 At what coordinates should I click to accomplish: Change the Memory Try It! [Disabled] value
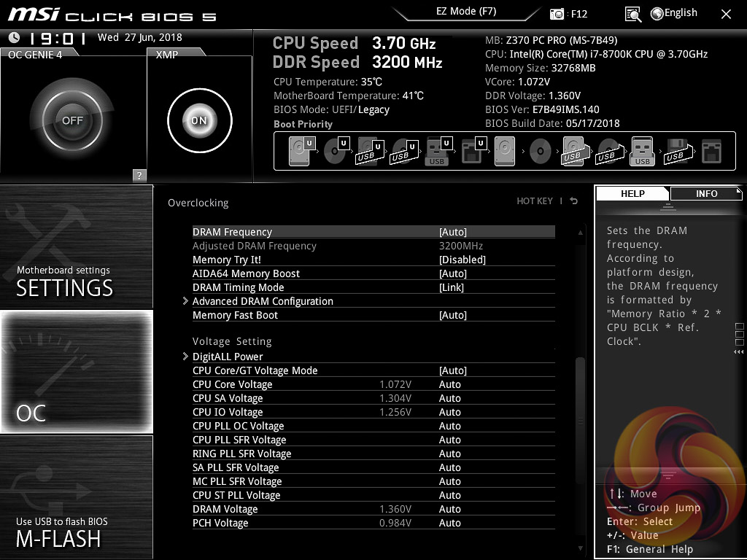point(373,260)
